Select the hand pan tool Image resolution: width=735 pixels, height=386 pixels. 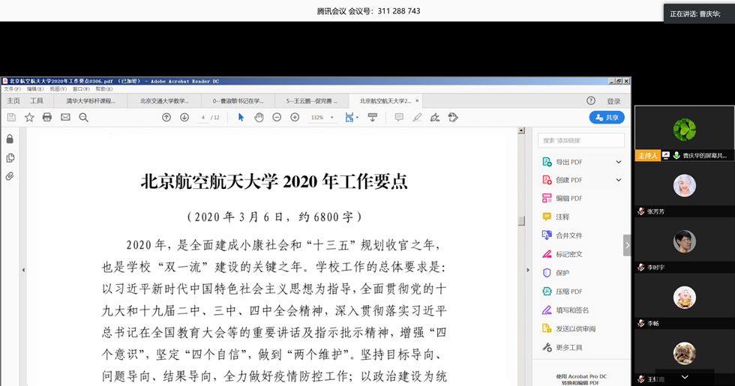[x=259, y=118]
